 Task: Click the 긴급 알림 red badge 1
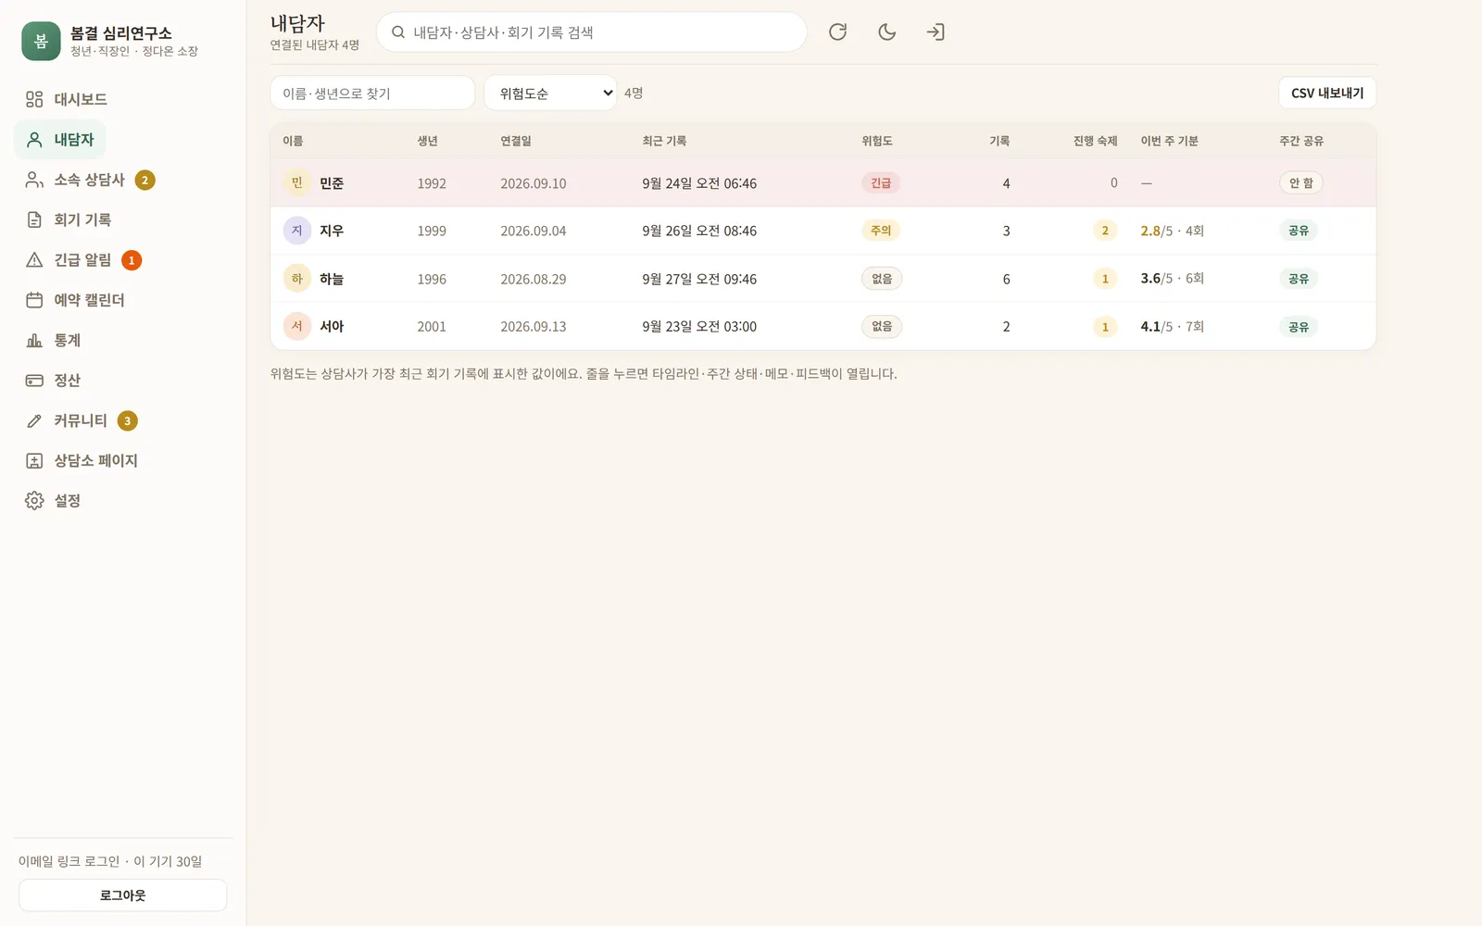pos(132,260)
